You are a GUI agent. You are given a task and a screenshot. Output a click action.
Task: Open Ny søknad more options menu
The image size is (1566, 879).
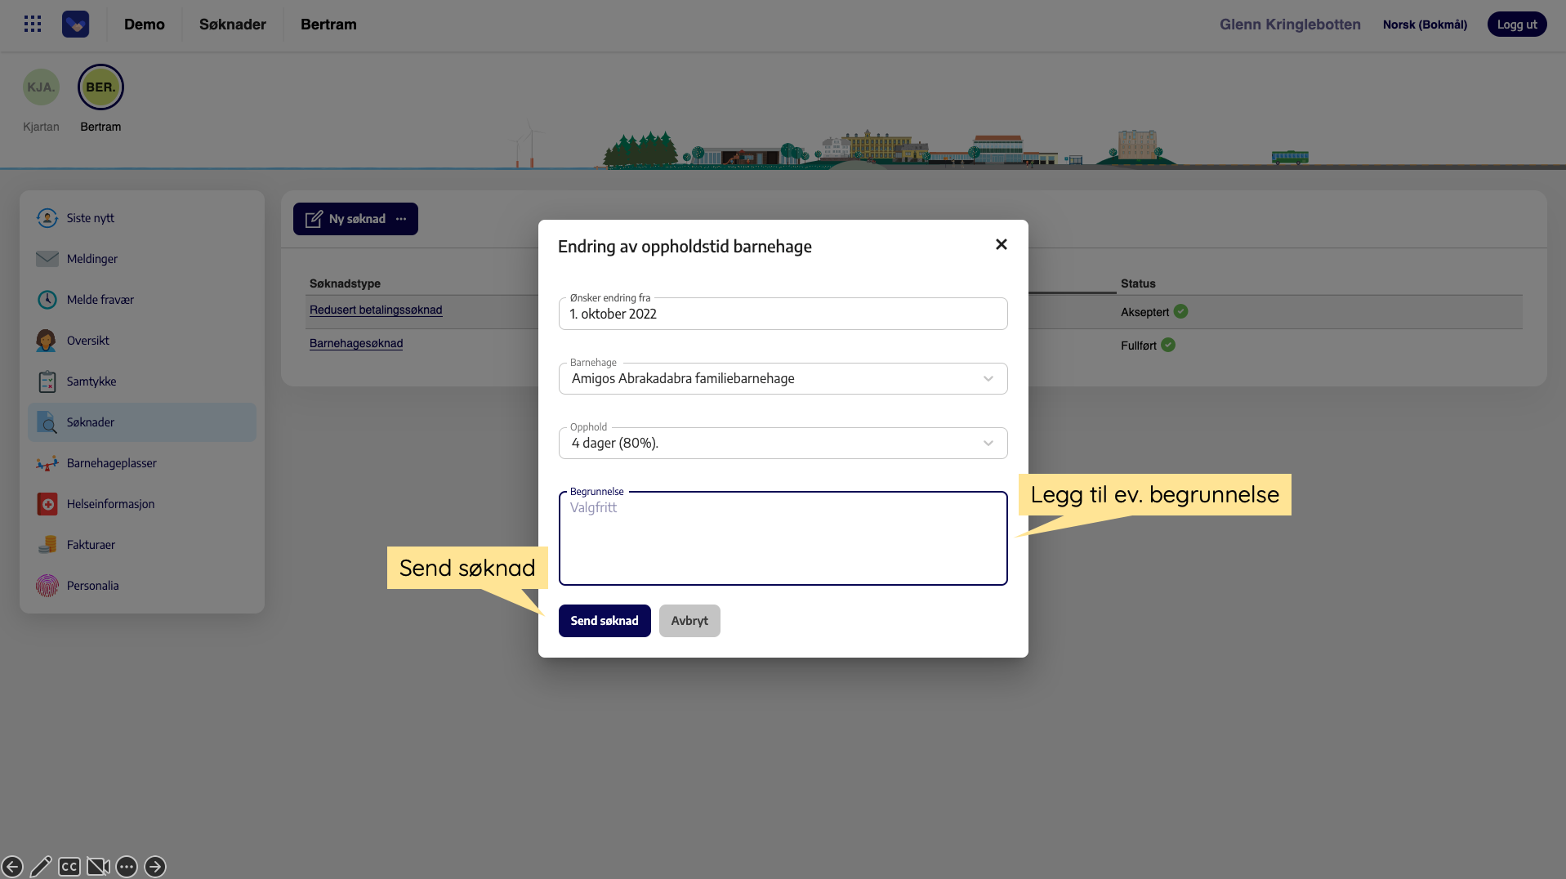[x=401, y=219]
